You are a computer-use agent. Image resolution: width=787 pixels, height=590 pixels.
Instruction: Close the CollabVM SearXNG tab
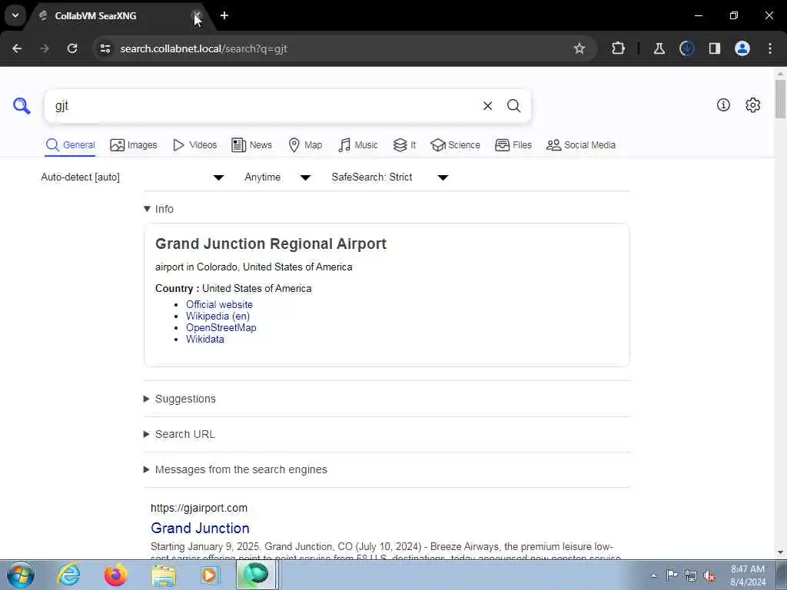click(x=197, y=15)
